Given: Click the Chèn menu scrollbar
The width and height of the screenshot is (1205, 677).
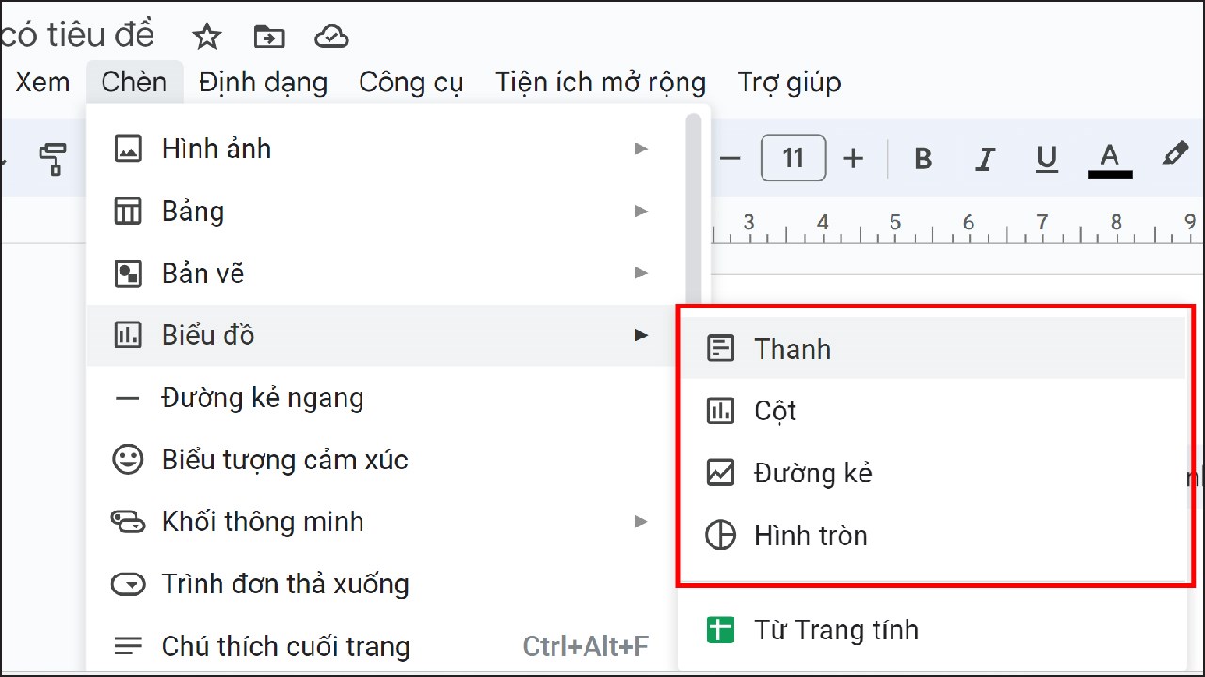Looking at the screenshot, I should 694,207.
